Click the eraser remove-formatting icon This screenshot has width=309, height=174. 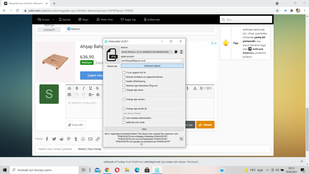pos(70,88)
